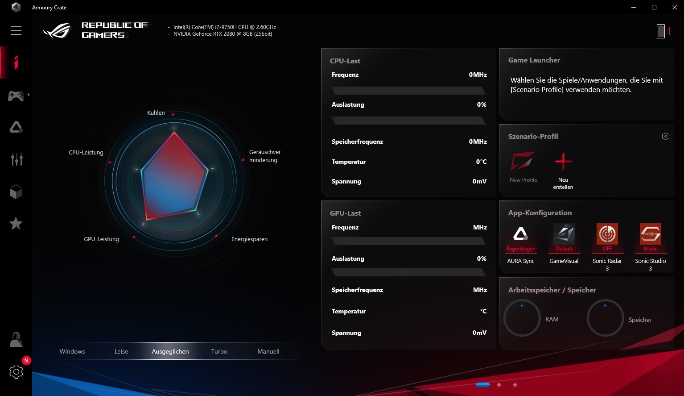This screenshot has width=684, height=396.
Task: Click the CPU Frequenz progress bar
Action: pos(408,91)
